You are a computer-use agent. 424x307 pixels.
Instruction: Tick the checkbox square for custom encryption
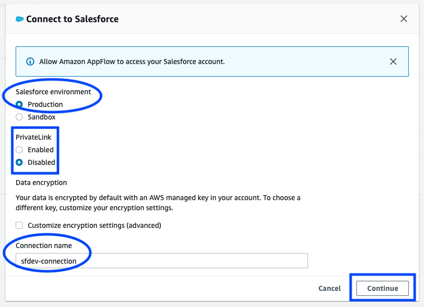click(19, 225)
